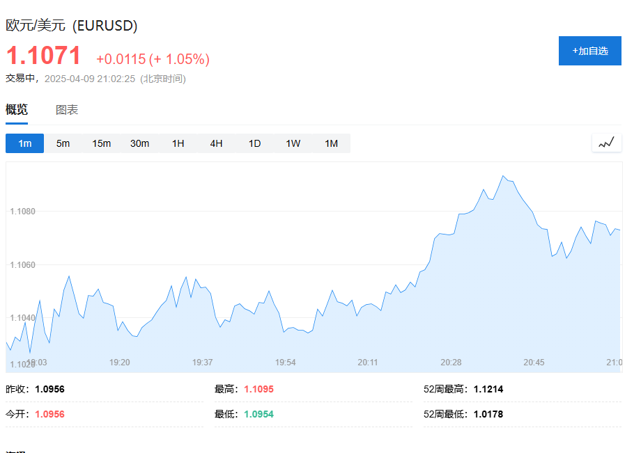The height and width of the screenshot is (453, 641).
Task: Click the line chart type icon
Action: tap(607, 143)
